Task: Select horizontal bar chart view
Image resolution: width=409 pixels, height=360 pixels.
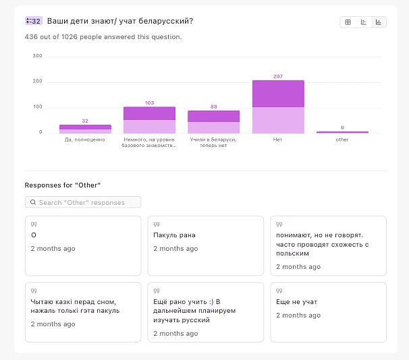Action: point(363,22)
